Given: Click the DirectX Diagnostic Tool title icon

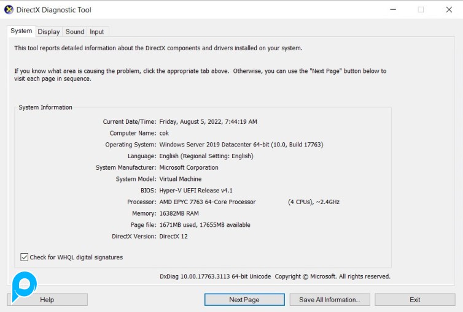Looking at the screenshot, I should point(9,10).
